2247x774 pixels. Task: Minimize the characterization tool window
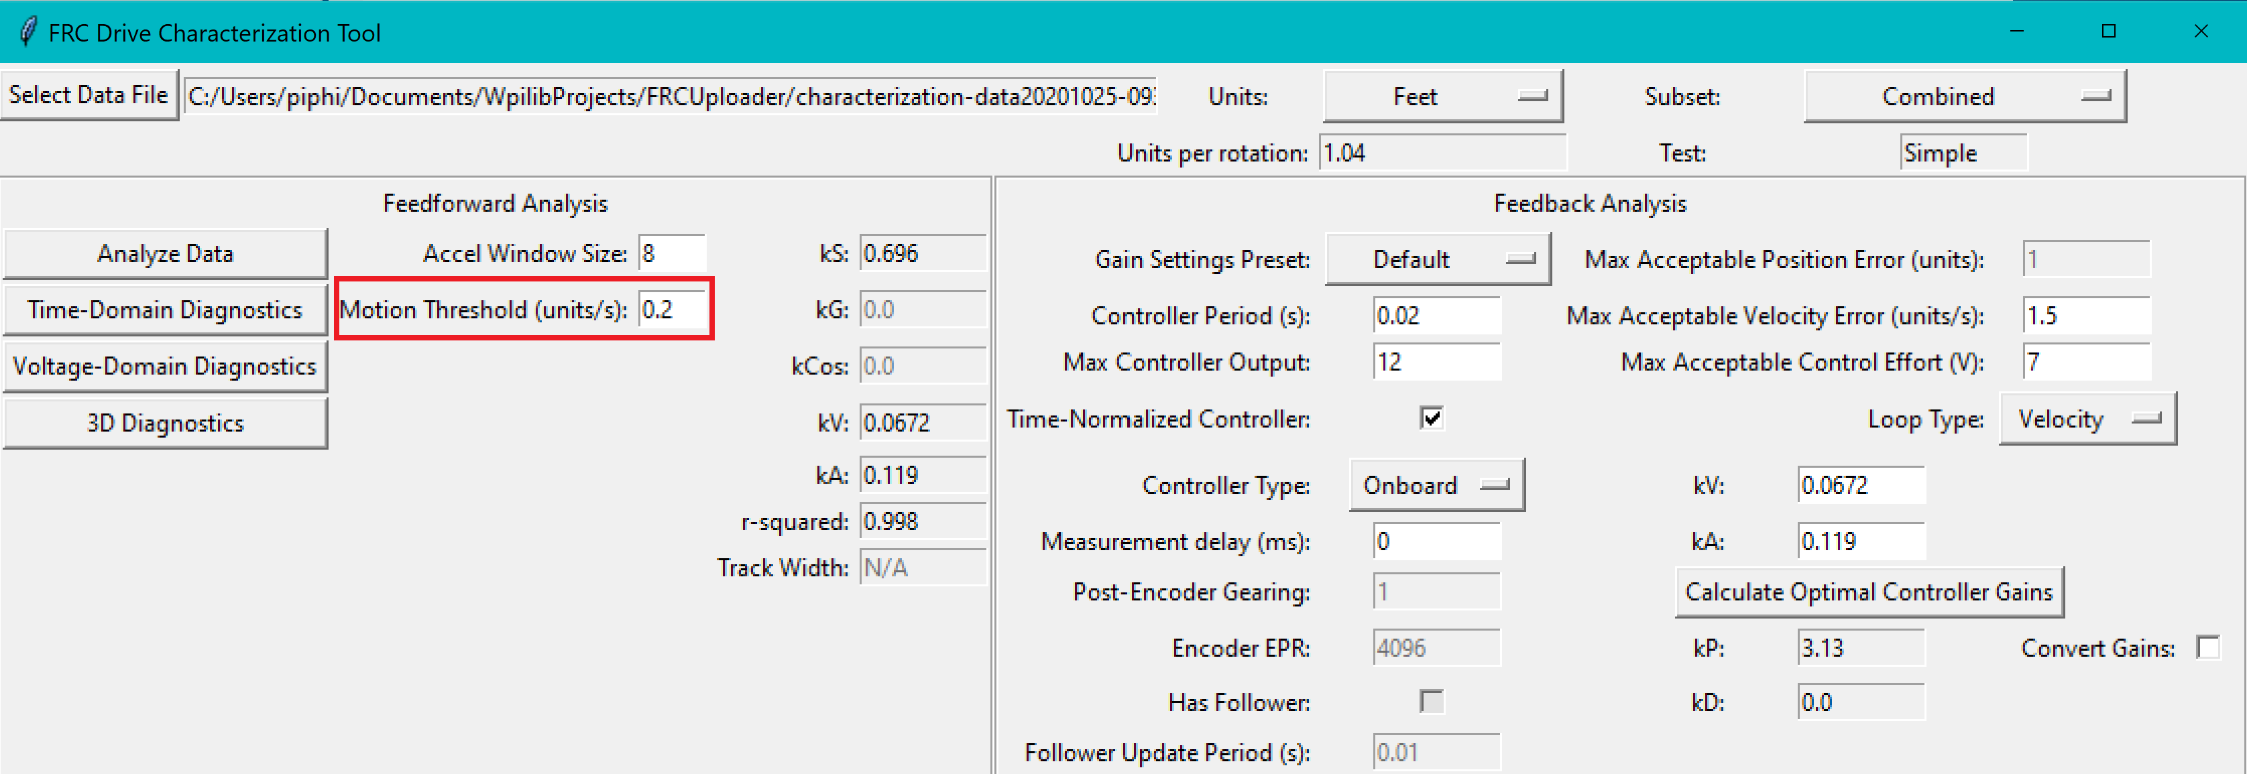[x=2017, y=31]
